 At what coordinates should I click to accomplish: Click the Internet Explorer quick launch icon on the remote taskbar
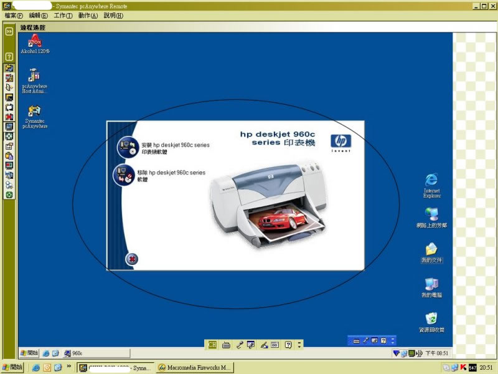tap(46, 353)
